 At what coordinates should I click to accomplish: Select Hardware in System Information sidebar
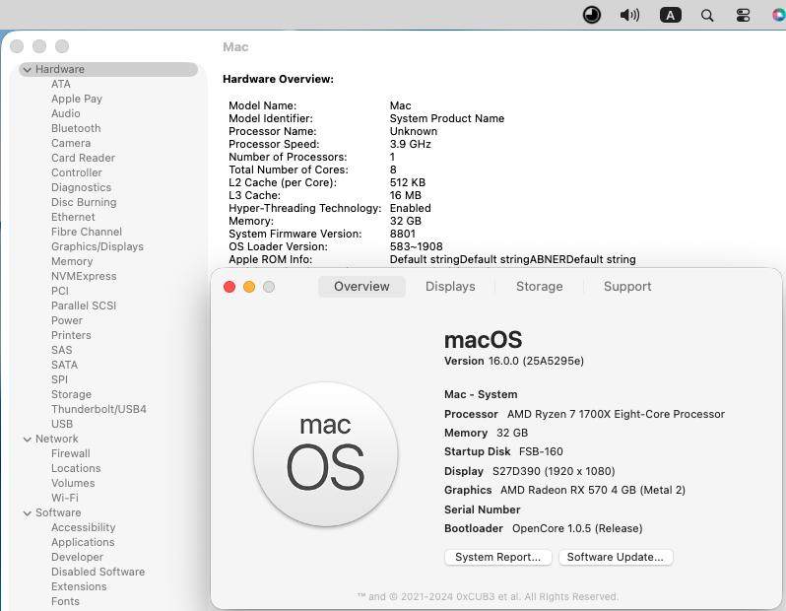pyautogui.click(x=108, y=69)
